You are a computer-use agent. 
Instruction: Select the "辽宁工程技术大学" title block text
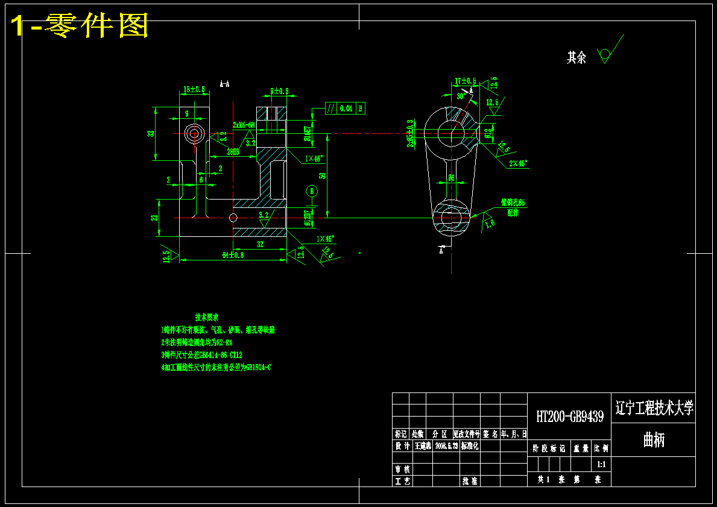pyautogui.click(x=654, y=408)
